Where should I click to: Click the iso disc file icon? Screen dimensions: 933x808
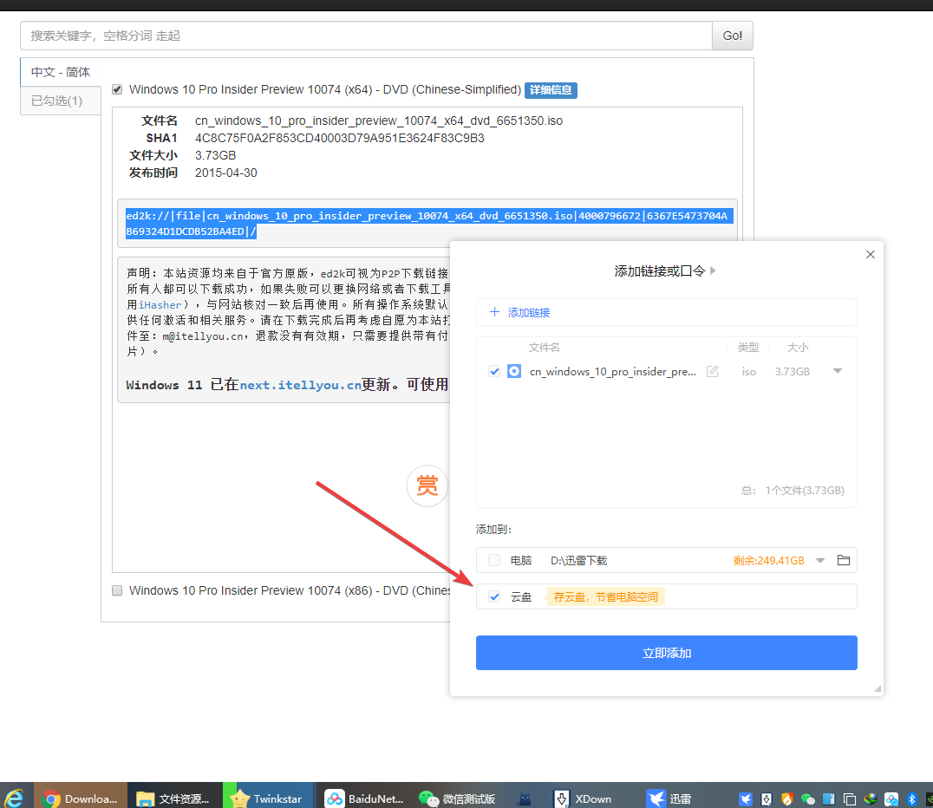[514, 371]
